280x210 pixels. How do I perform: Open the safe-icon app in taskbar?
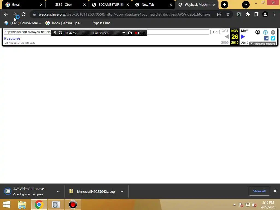[56, 205]
